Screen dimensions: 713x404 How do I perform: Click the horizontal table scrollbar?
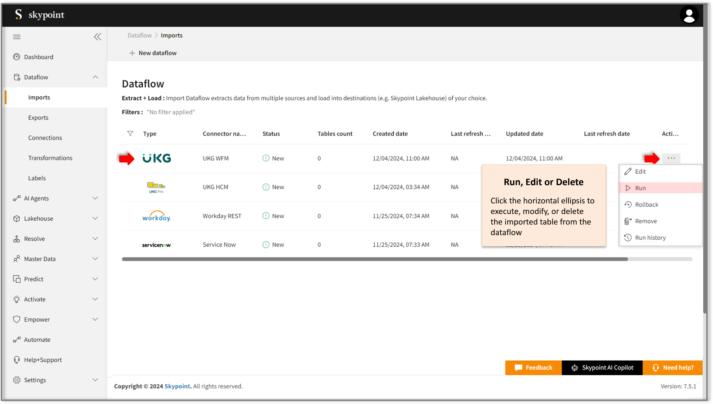(x=374, y=259)
